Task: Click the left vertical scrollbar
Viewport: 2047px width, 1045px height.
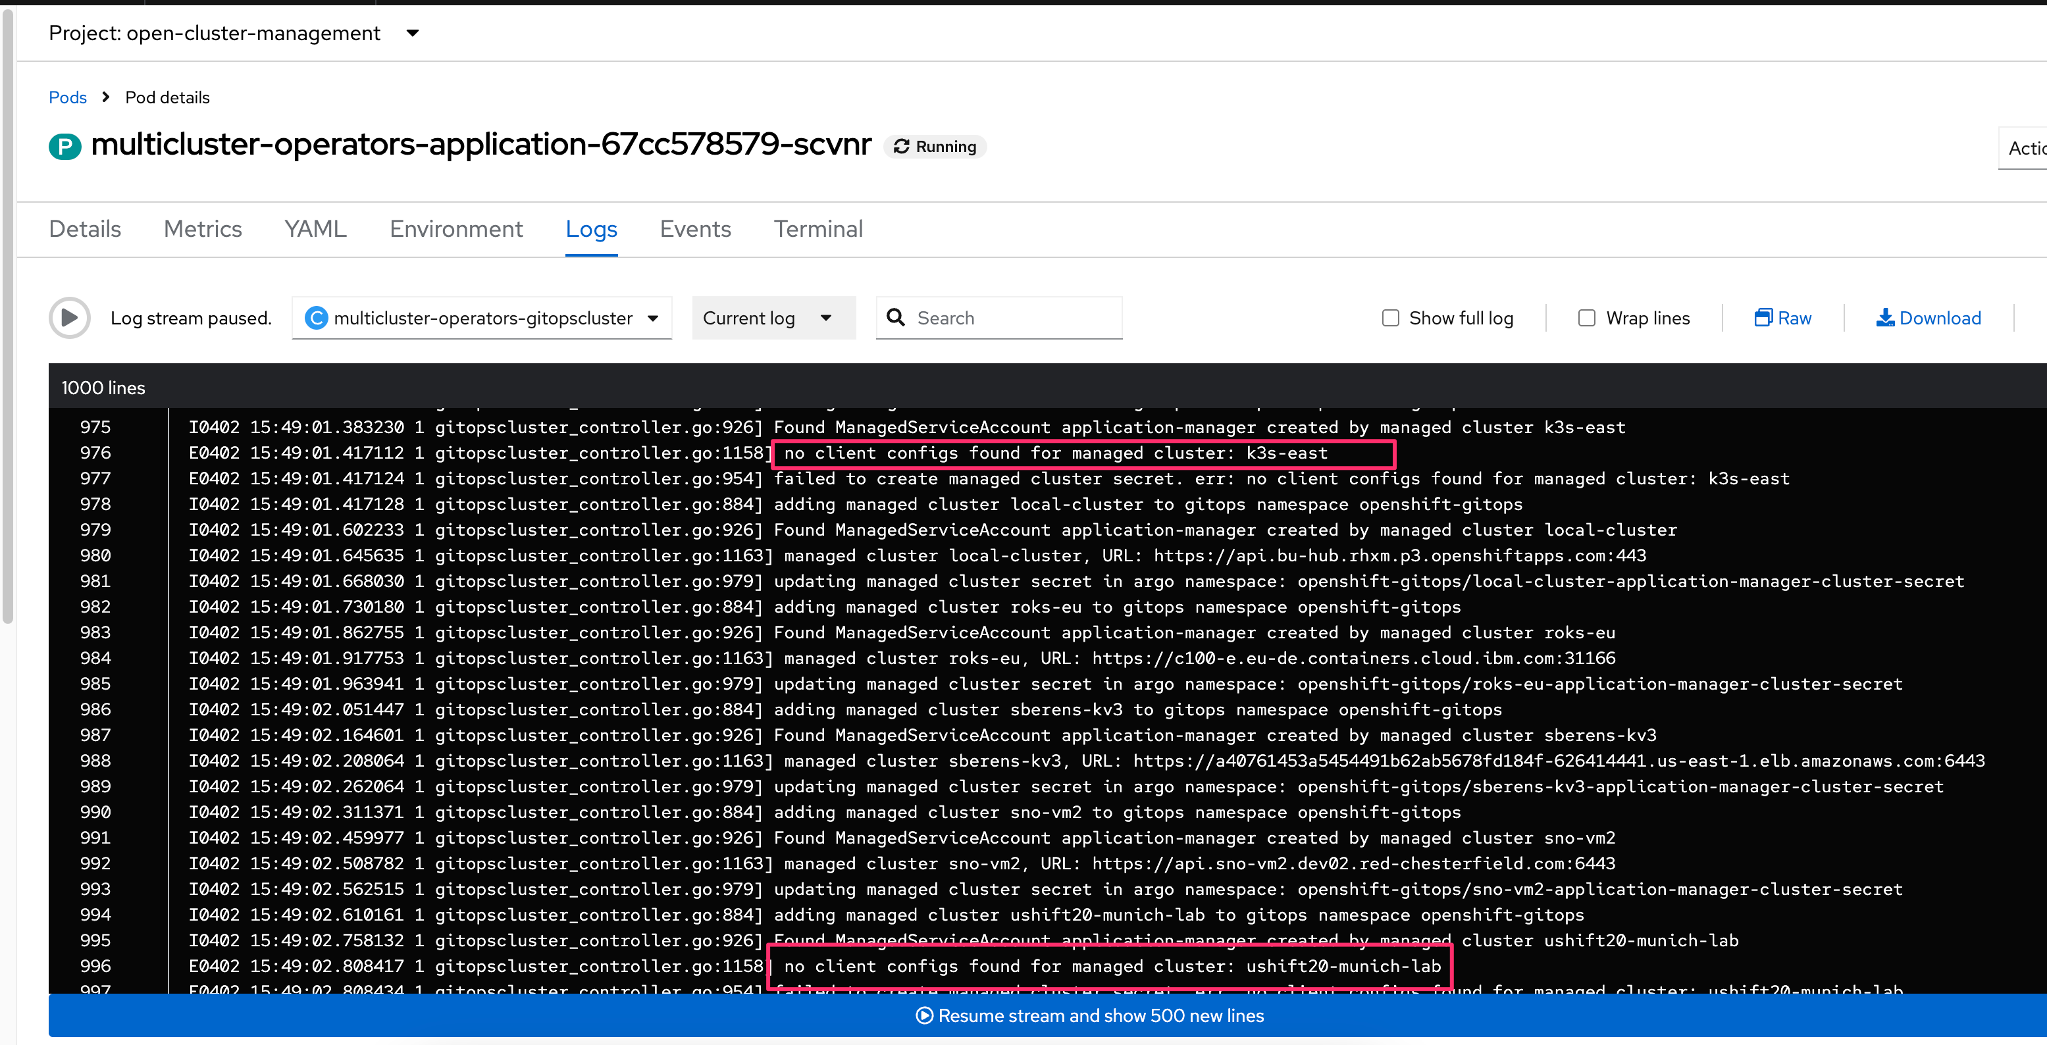Action: [x=8, y=318]
